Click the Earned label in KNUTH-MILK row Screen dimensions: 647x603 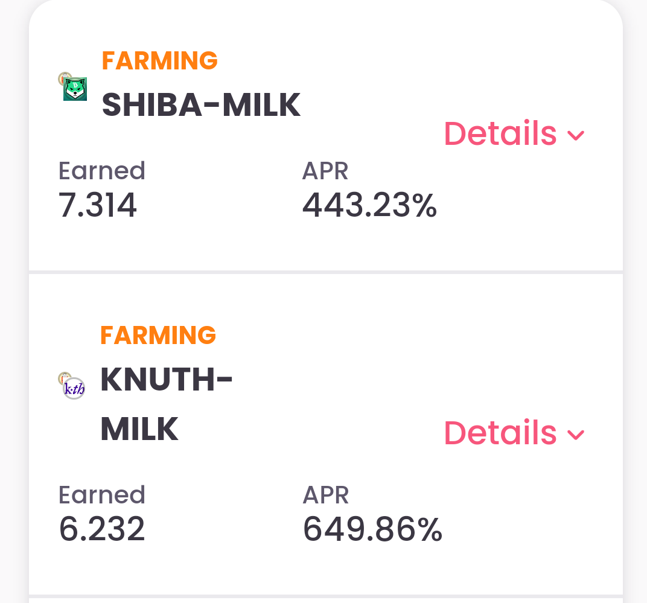(x=102, y=494)
